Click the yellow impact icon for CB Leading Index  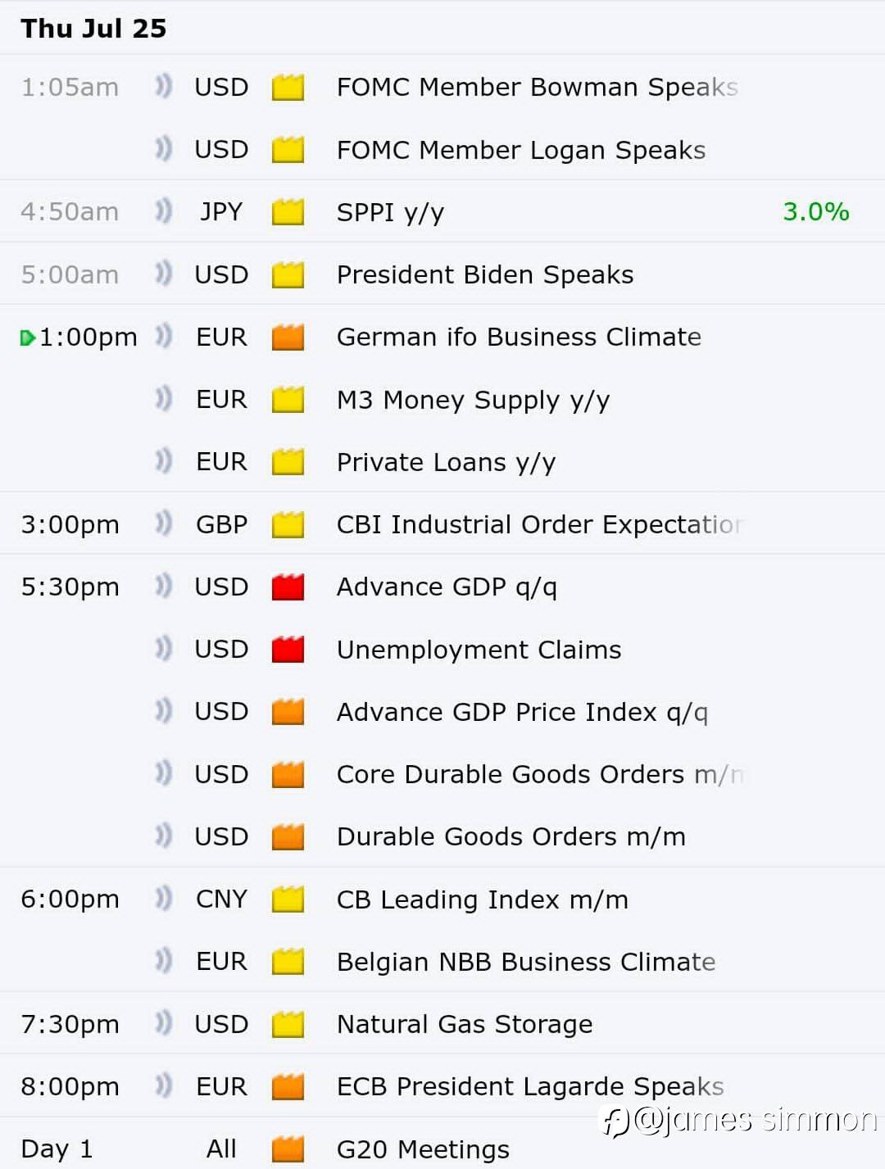(x=288, y=899)
